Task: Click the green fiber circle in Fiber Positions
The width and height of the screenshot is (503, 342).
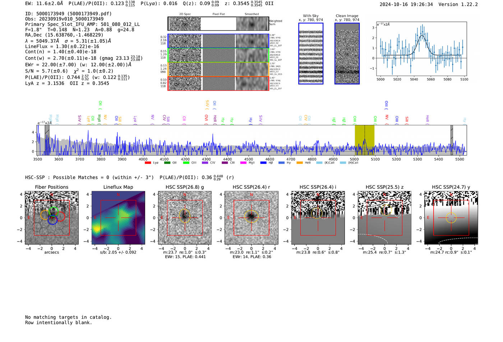Action: pos(53,211)
